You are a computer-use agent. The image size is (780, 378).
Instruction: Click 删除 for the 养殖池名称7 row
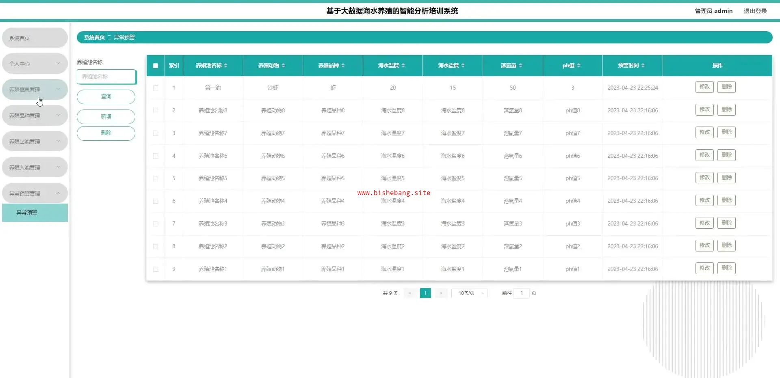[726, 132]
